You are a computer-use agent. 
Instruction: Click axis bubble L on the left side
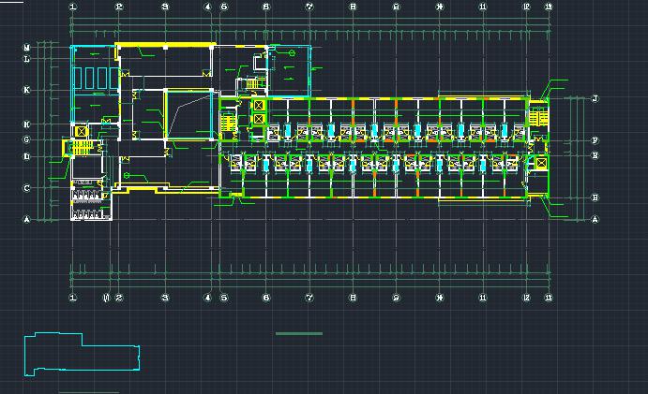[x=27, y=59]
